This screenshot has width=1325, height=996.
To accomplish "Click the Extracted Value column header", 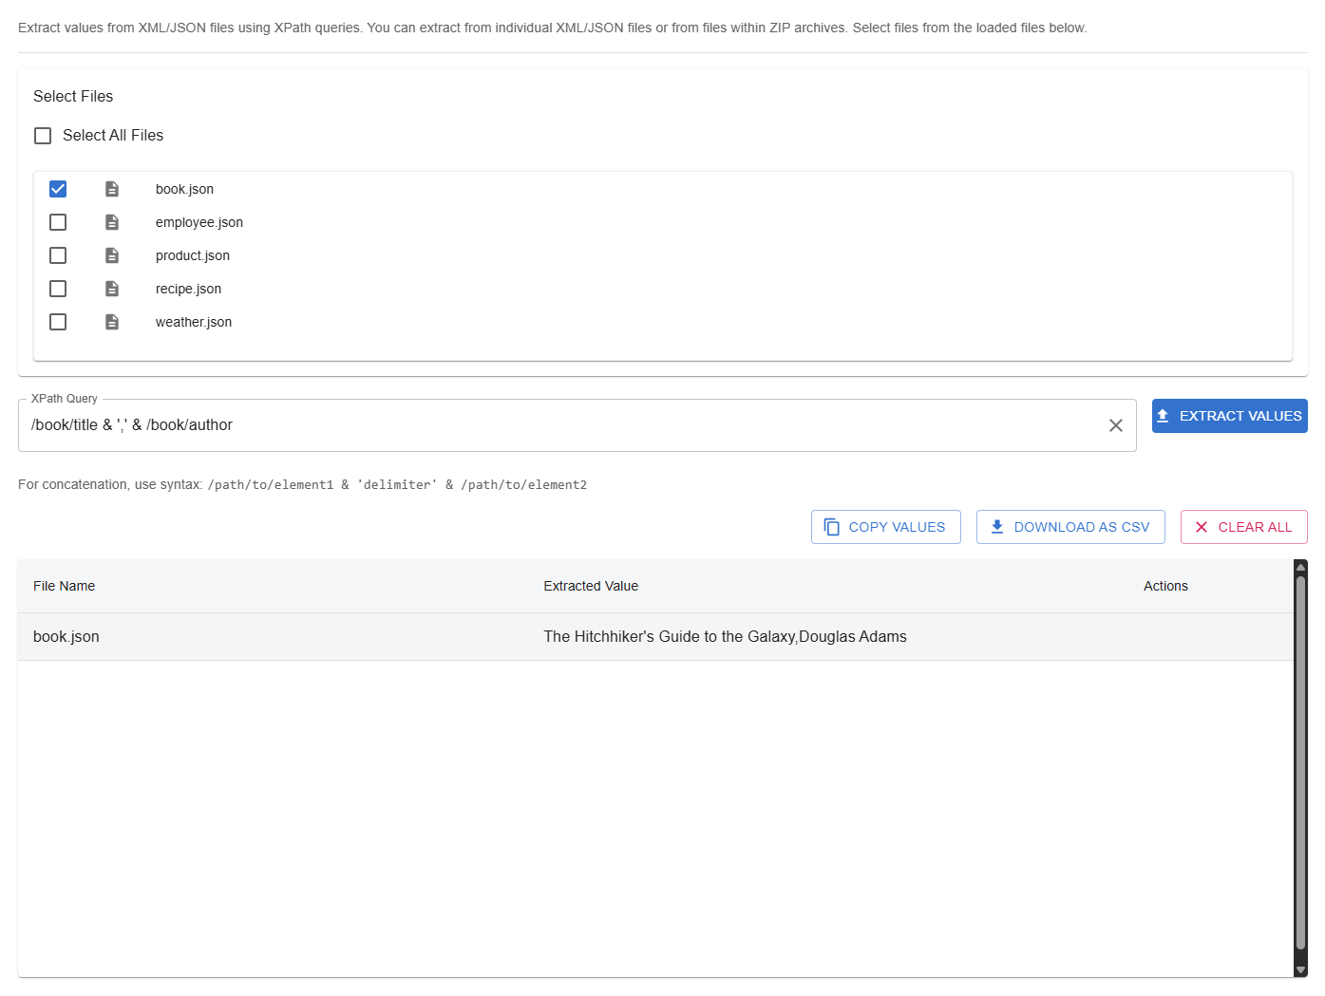I will coord(591,586).
